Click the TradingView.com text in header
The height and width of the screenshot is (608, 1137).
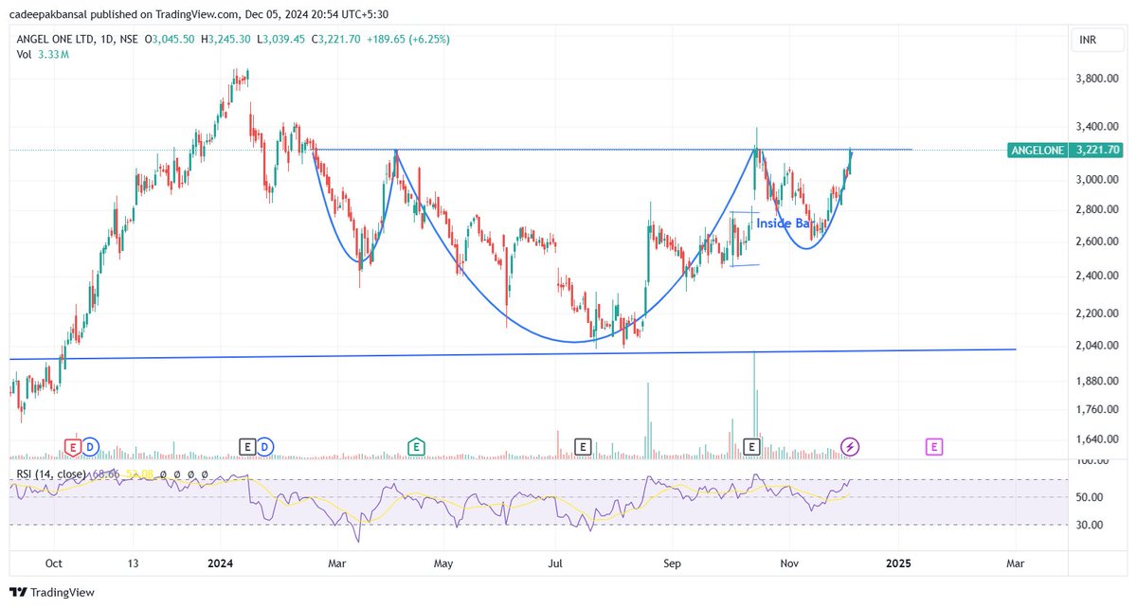198,14
